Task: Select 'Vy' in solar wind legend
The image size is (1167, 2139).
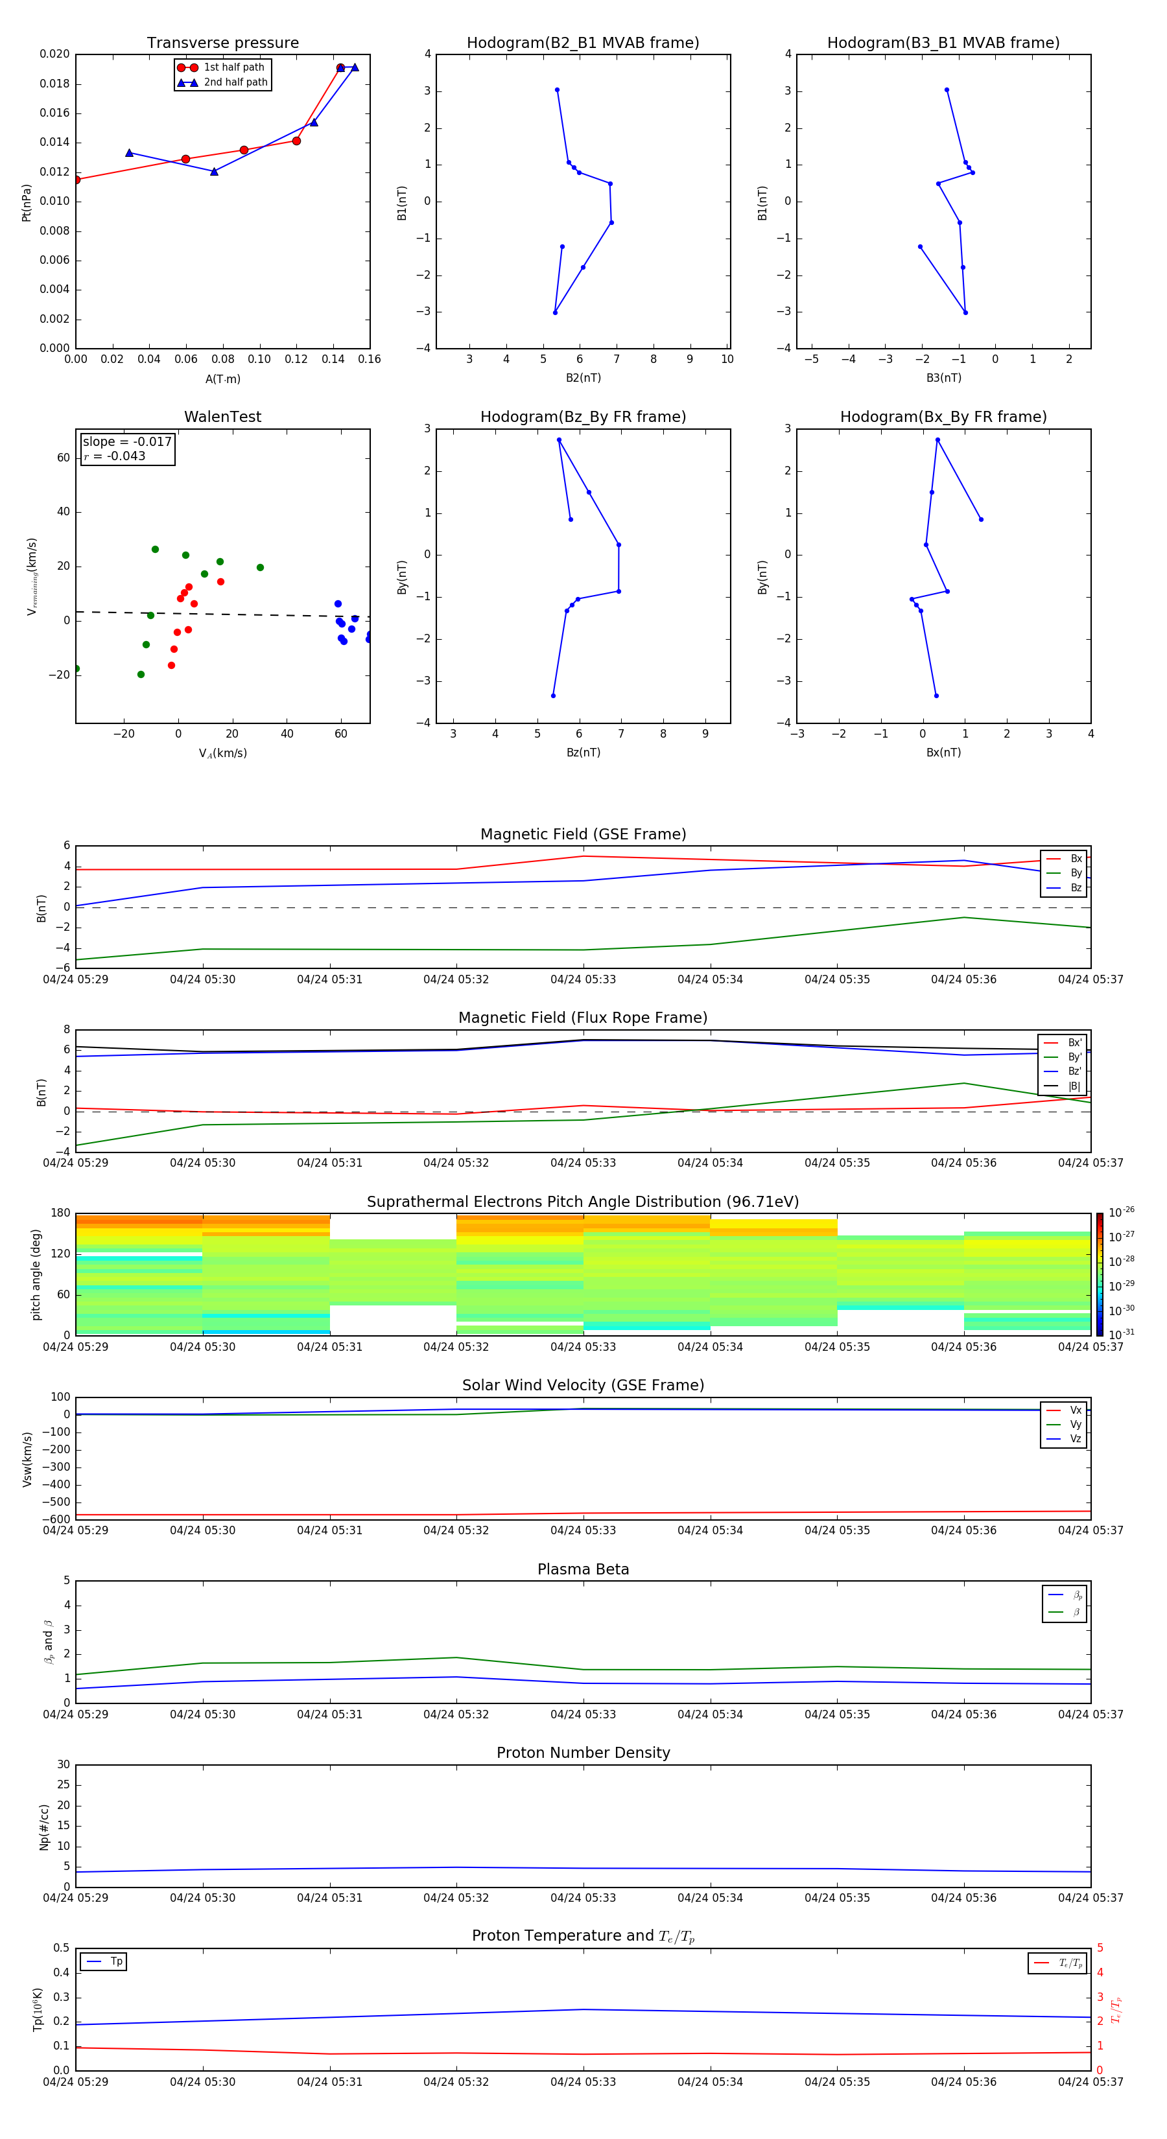Action: click(x=1064, y=1424)
